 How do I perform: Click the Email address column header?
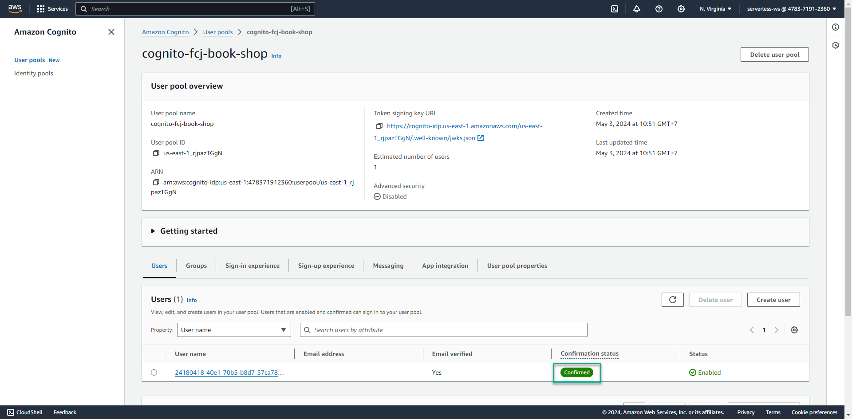tap(323, 354)
